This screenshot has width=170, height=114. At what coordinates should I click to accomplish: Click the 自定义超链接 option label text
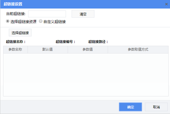pos(55,22)
